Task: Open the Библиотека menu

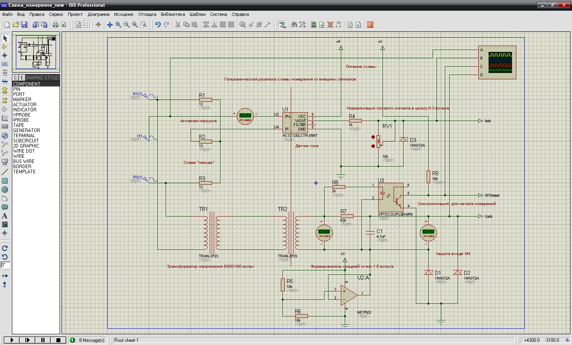Action: click(173, 14)
